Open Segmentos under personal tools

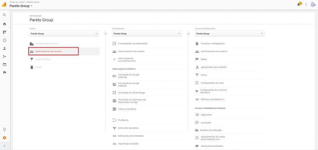[x=206, y=115]
